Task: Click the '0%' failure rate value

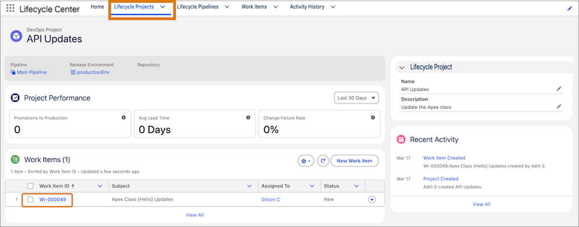Action: [x=271, y=129]
